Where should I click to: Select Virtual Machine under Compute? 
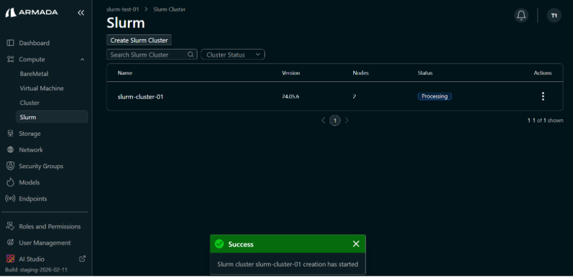click(x=42, y=88)
